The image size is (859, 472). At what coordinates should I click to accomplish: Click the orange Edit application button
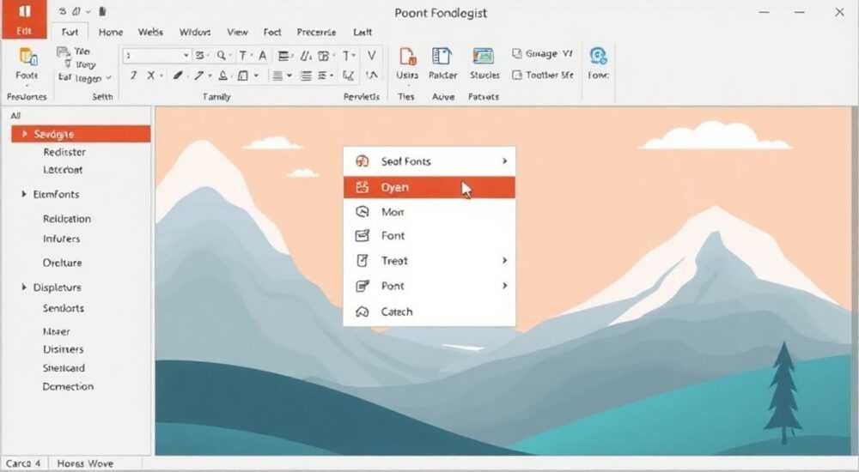coord(23,20)
